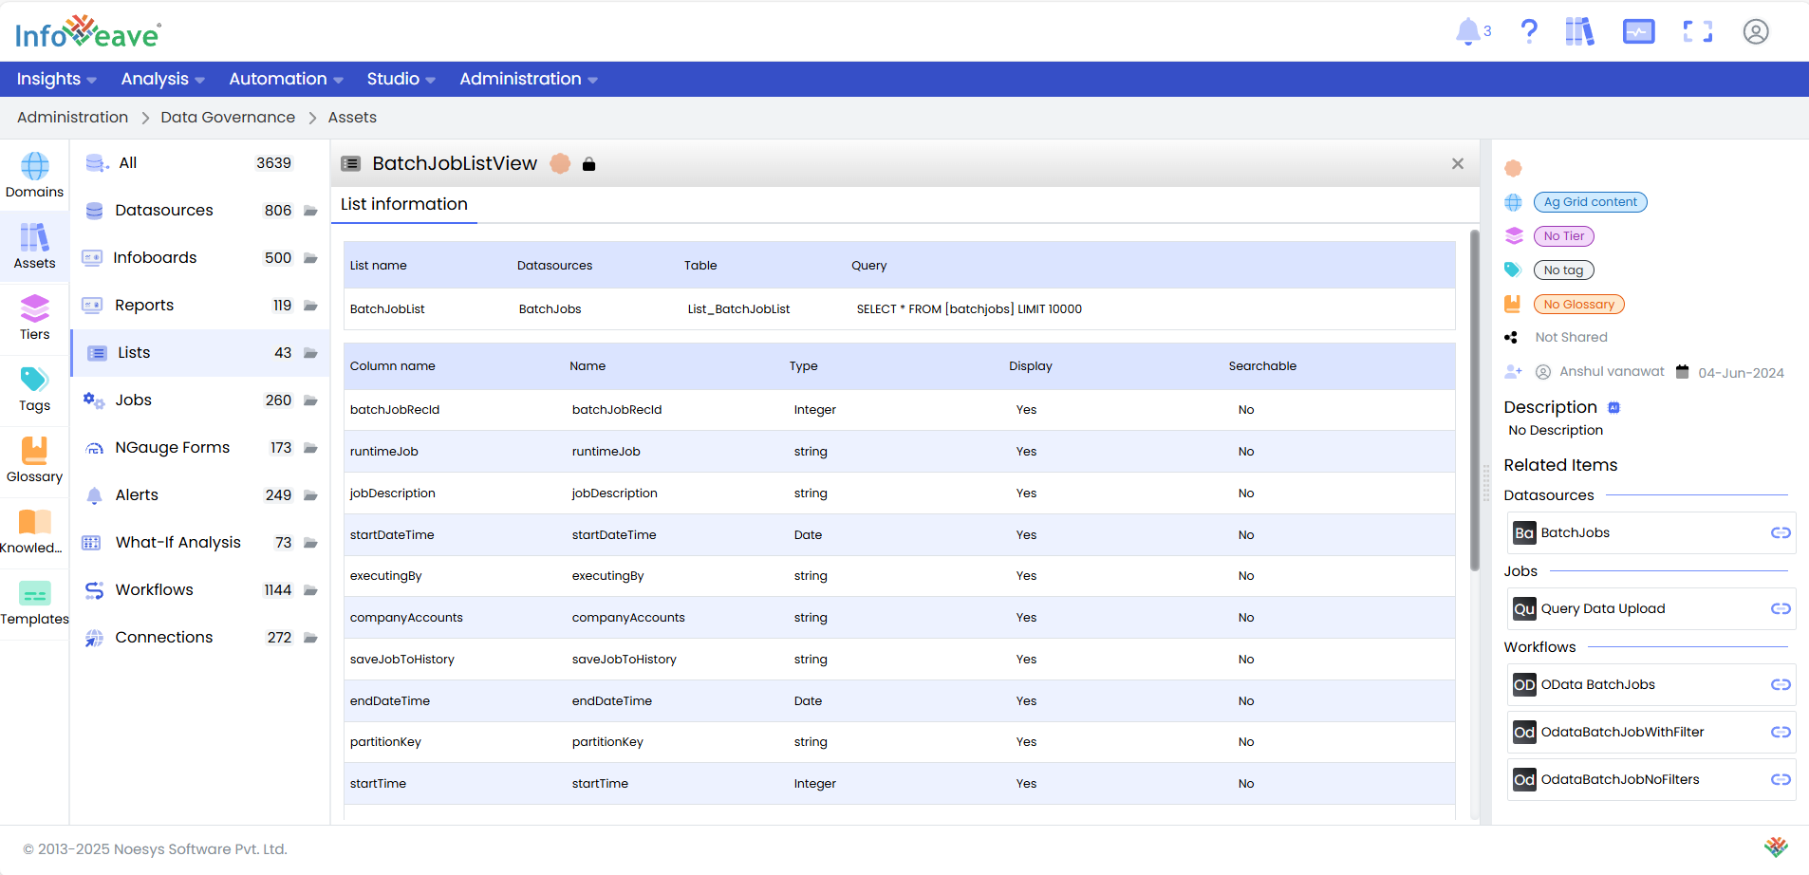The height and width of the screenshot is (875, 1809).
Task: Open folder icon for Connections category
Action: (310, 638)
